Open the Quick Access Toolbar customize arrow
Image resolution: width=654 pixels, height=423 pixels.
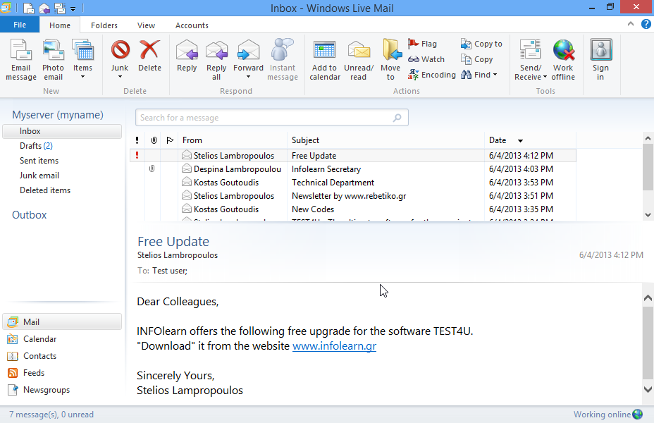point(73,8)
